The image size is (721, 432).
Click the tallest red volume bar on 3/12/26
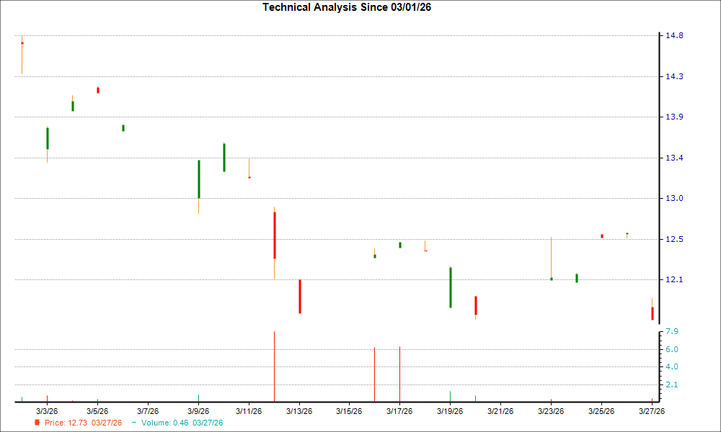275,366
